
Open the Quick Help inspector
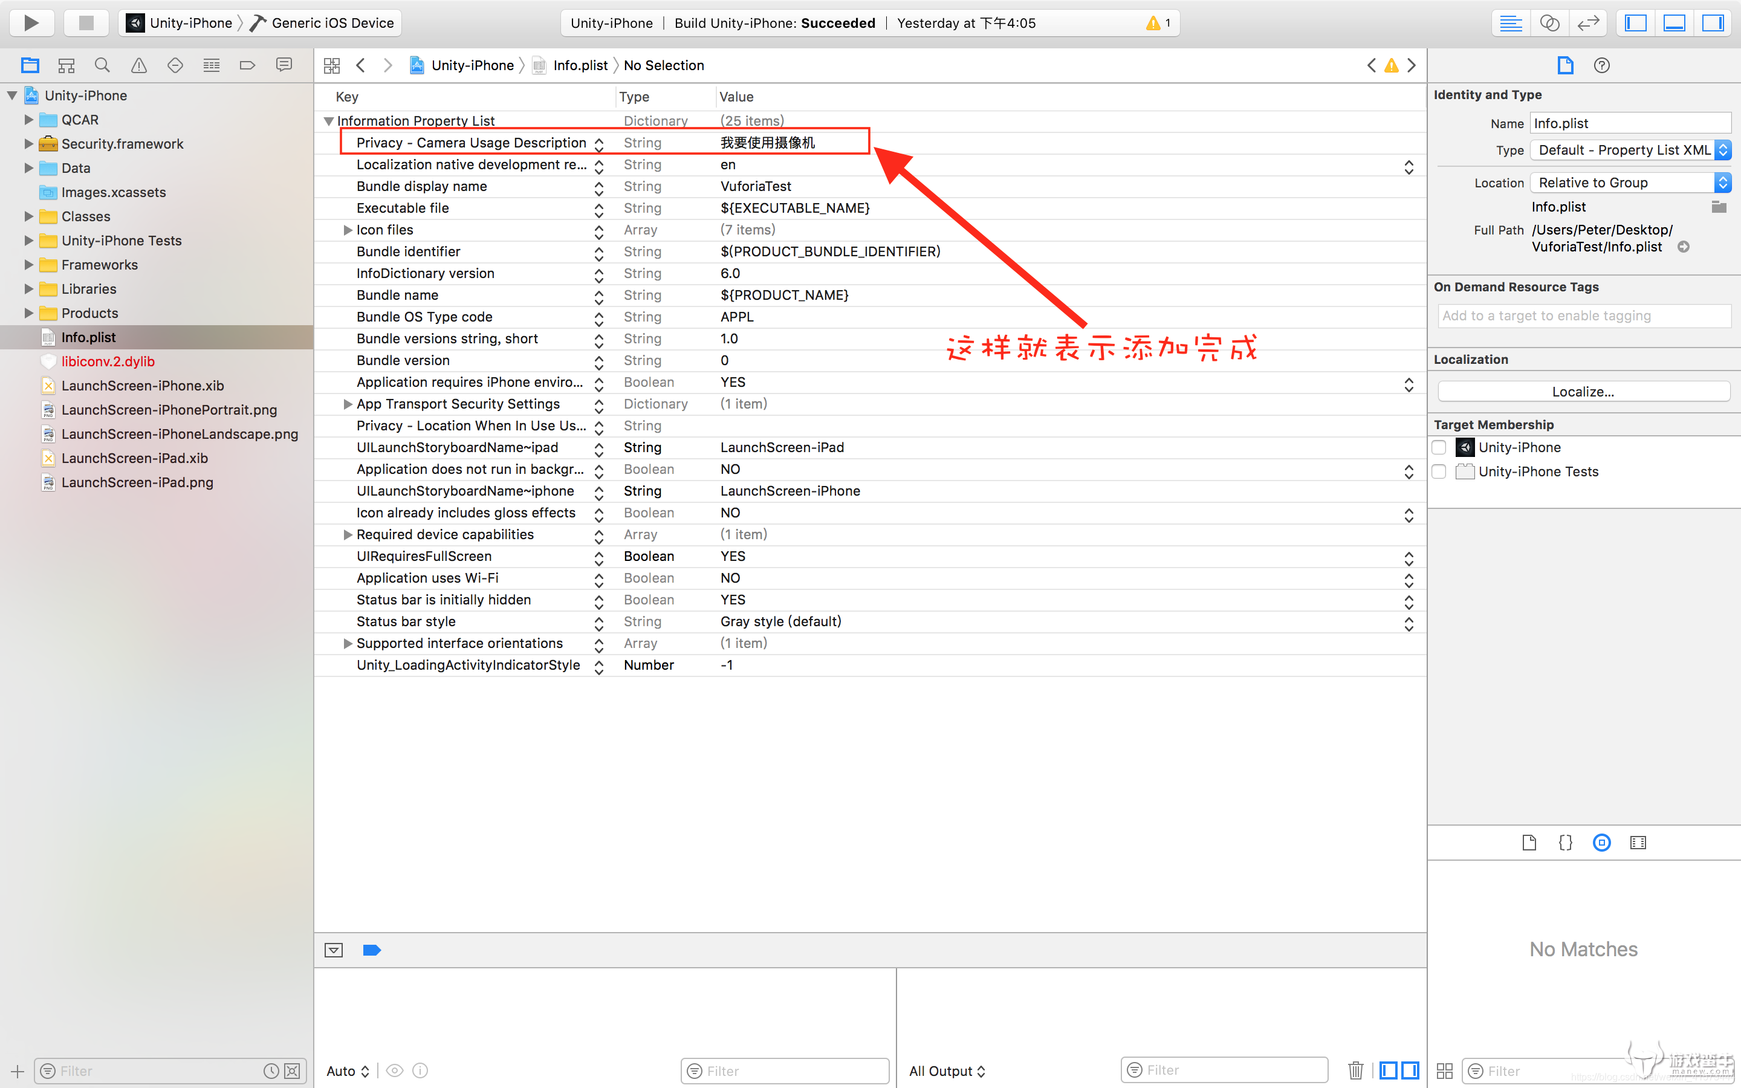pos(1601,65)
